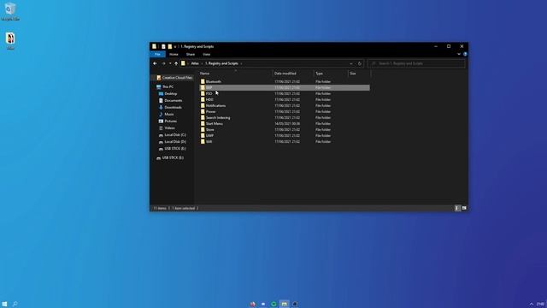Open Recycle Bin on the desktop
This screenshot has height=308, width=547.
(x=10, y=11)
